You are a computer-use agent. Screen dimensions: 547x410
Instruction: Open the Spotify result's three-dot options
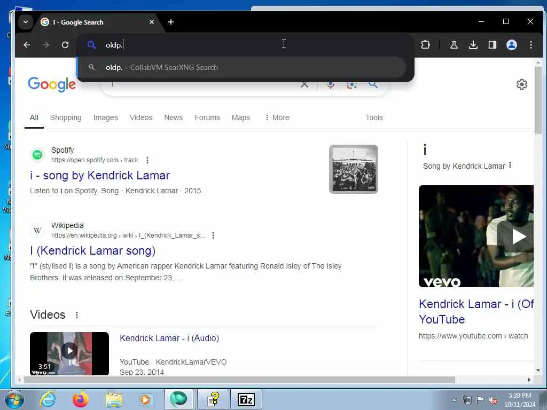147,160
